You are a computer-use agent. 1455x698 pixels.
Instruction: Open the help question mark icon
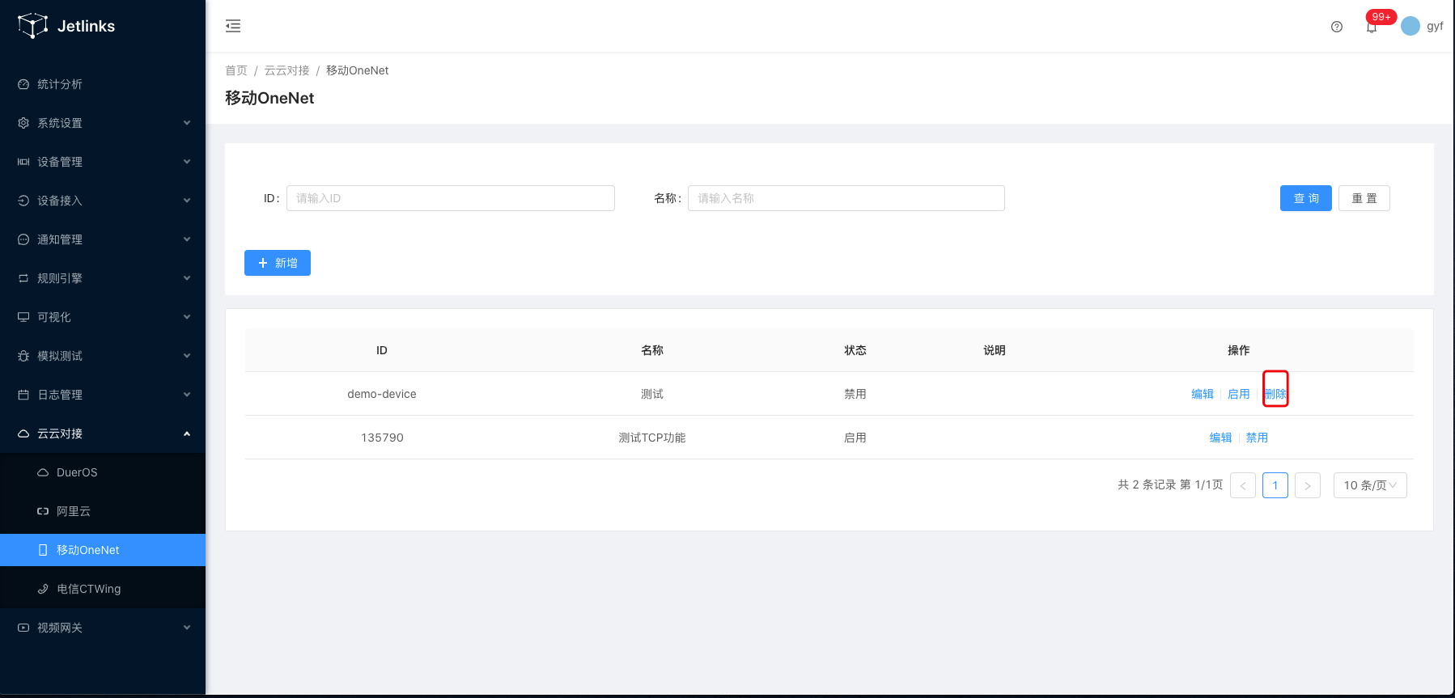[x=1337, y=27]
